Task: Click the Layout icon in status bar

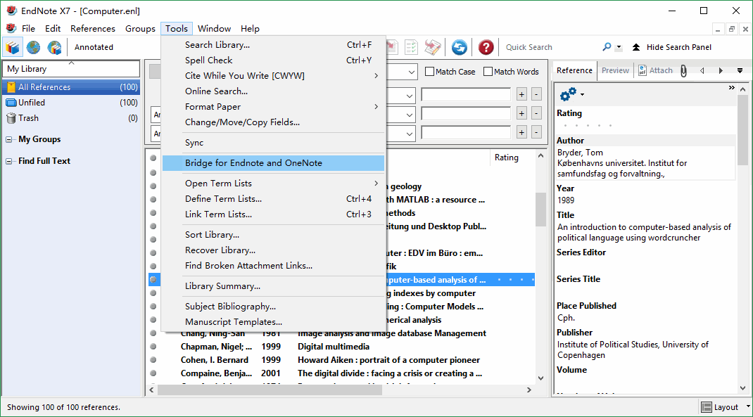Action: pos(707,407)
